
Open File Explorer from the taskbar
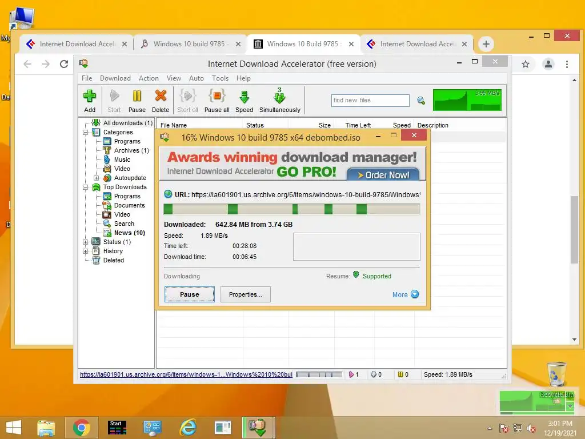[46, 428]
